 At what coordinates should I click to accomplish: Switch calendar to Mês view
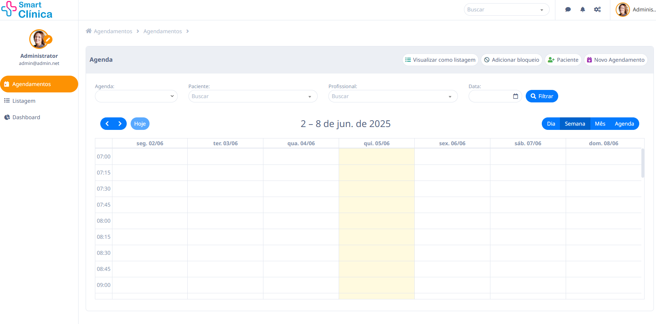(600, 124)
